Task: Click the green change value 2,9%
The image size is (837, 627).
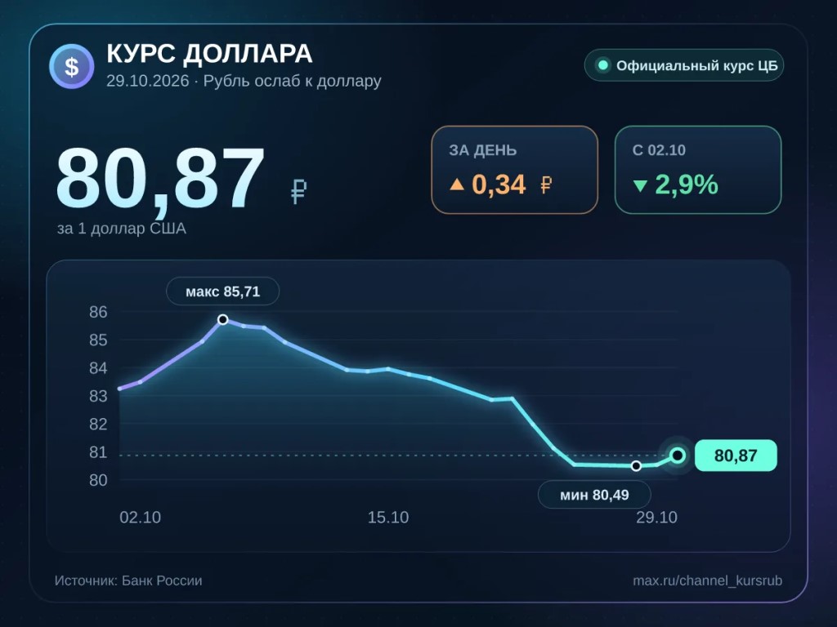Action: [x=687, y=185]
